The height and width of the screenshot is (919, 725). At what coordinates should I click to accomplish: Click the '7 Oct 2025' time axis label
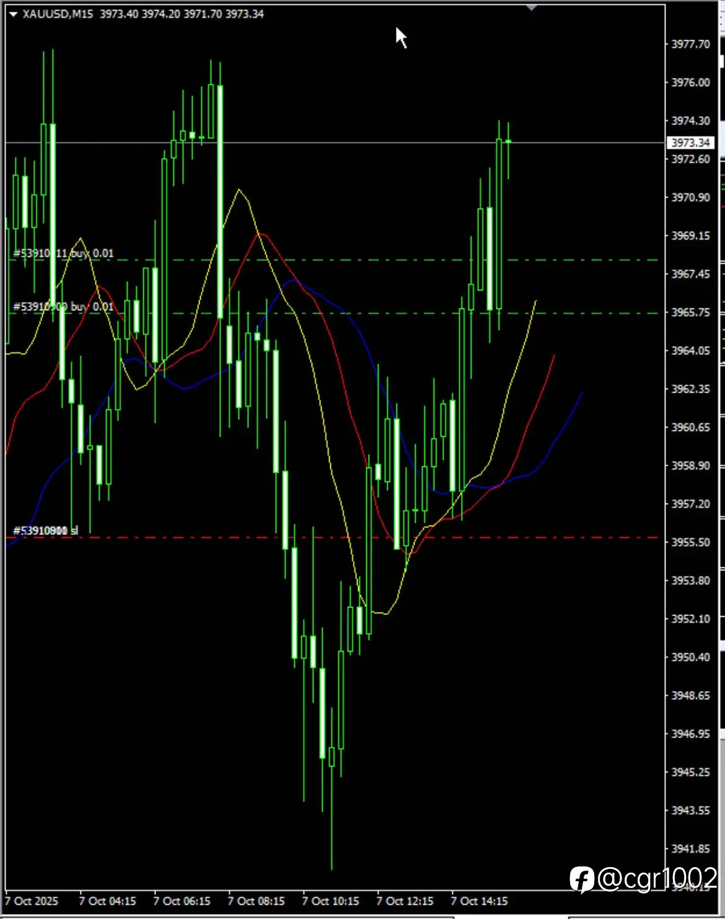click(x=32, y=901)
